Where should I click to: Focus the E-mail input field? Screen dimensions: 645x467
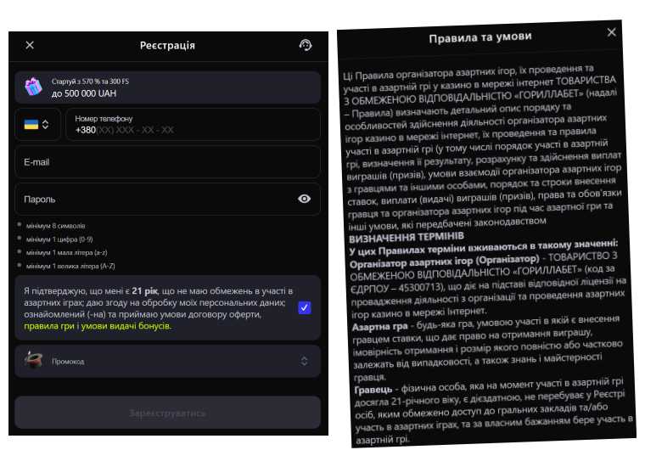[167, 162]
